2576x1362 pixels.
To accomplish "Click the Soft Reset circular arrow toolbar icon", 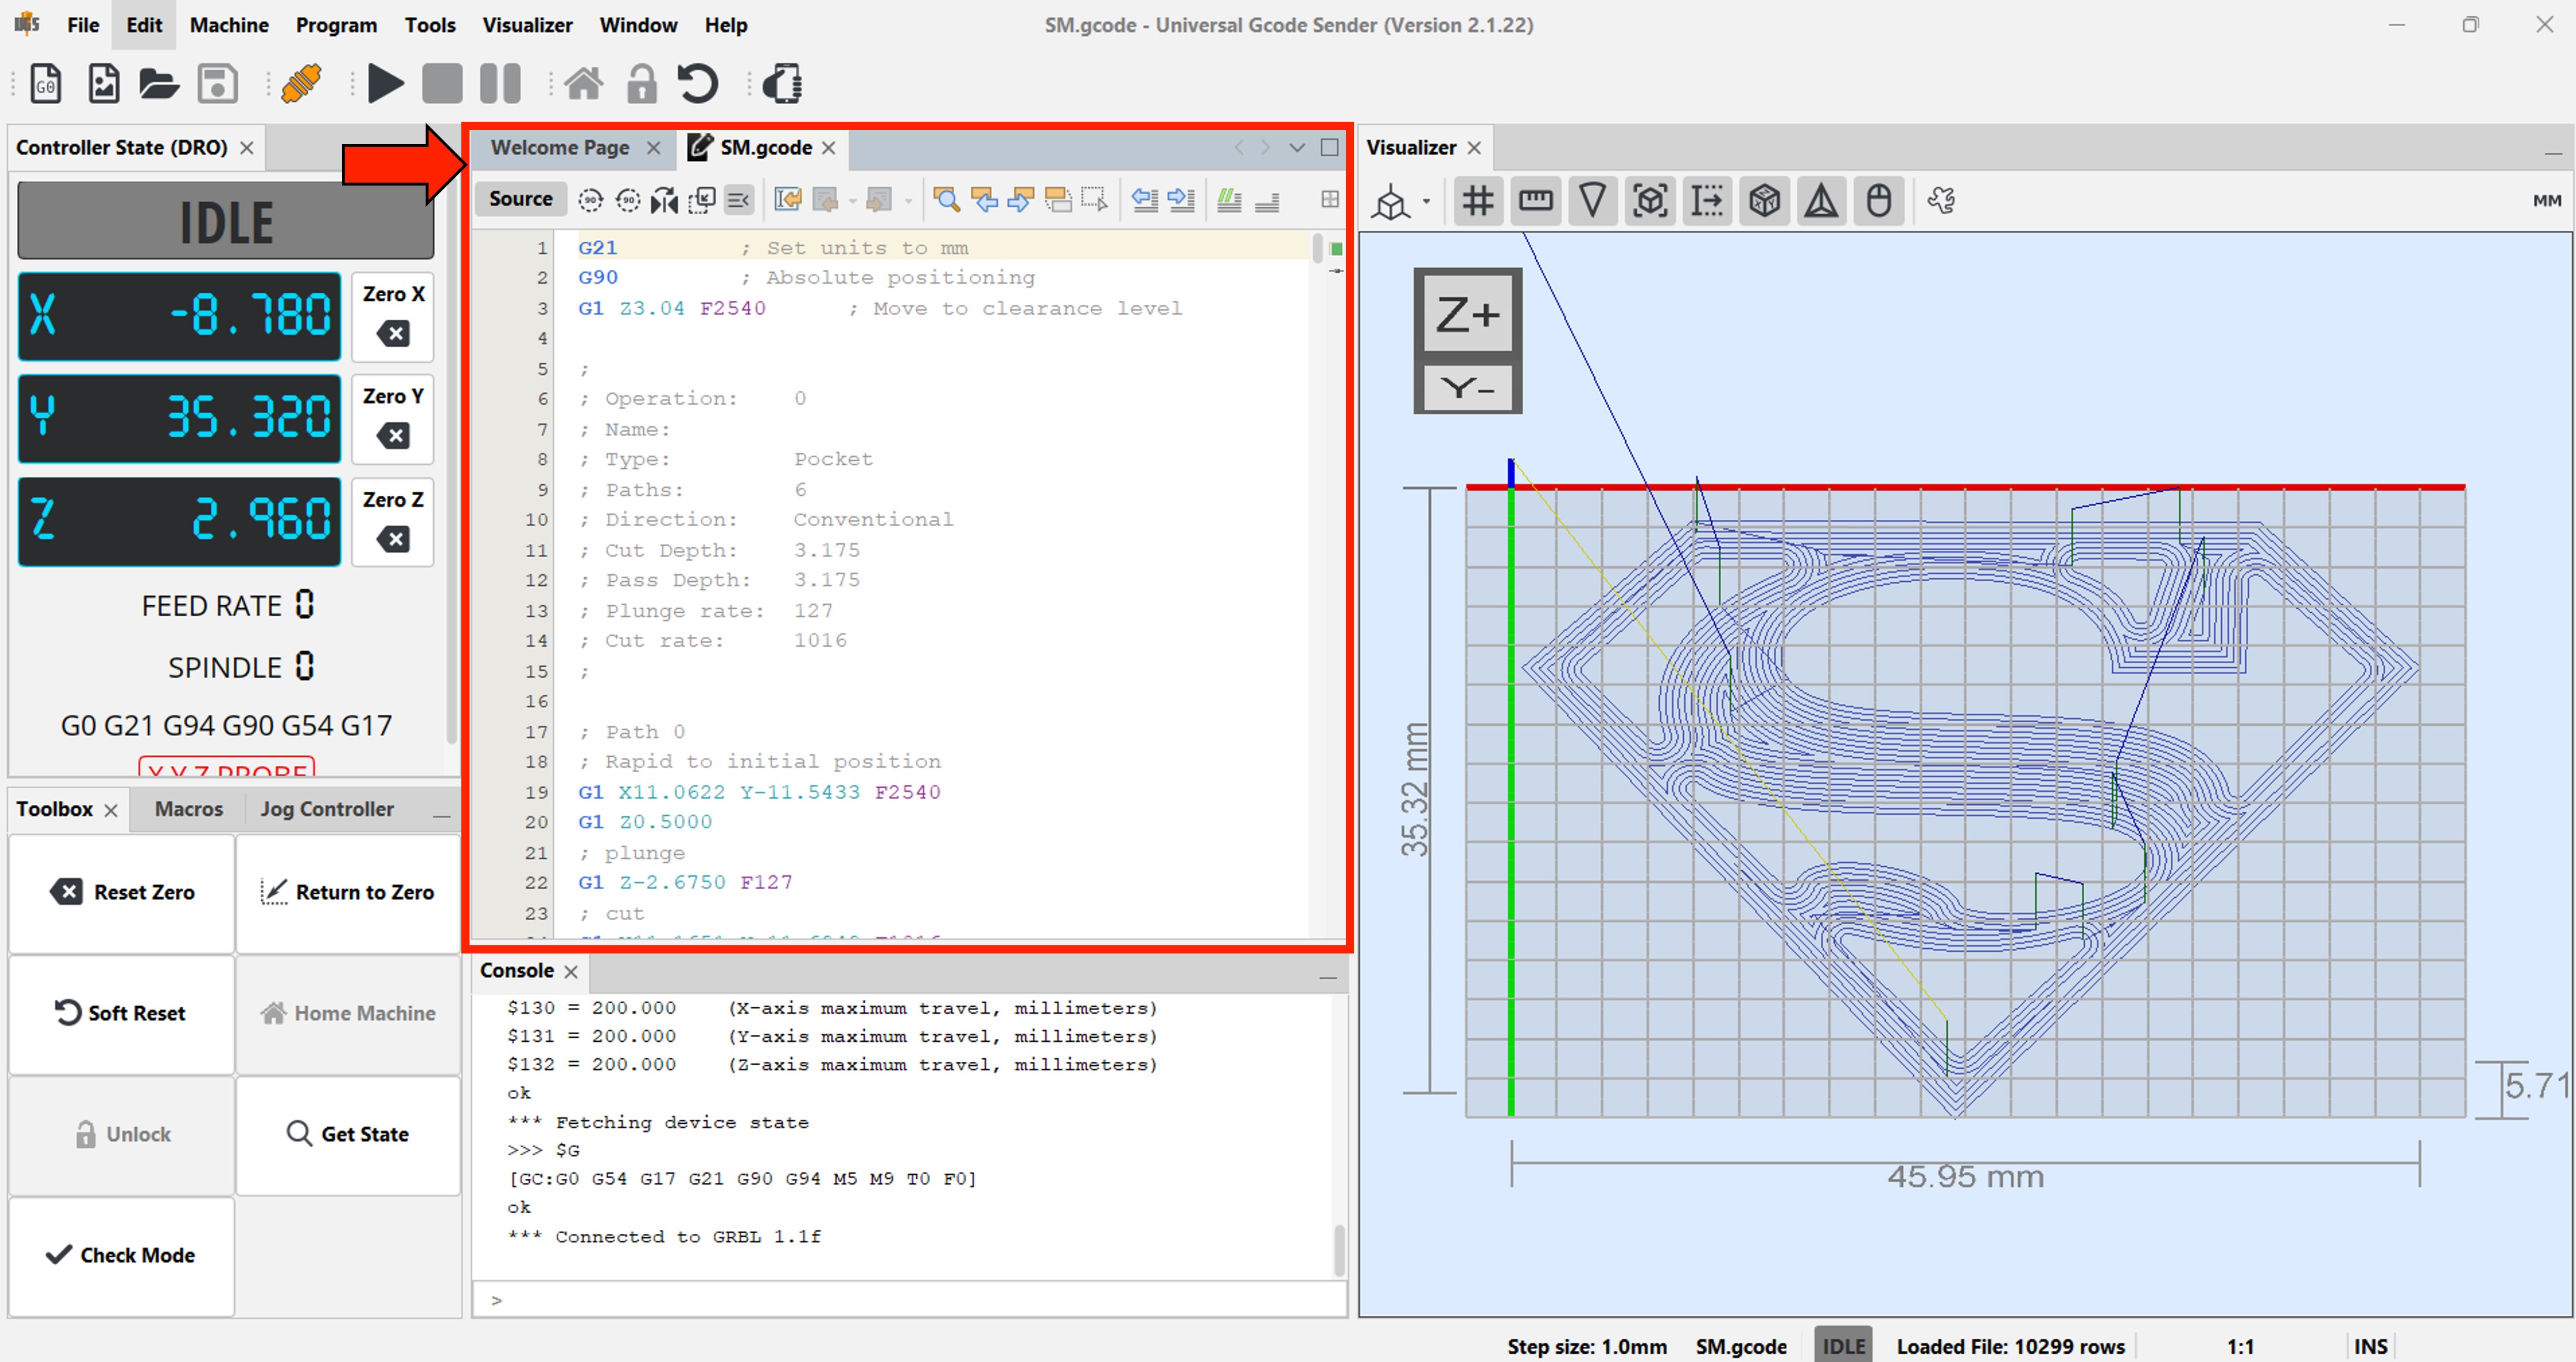I will (x=698, y=83).
